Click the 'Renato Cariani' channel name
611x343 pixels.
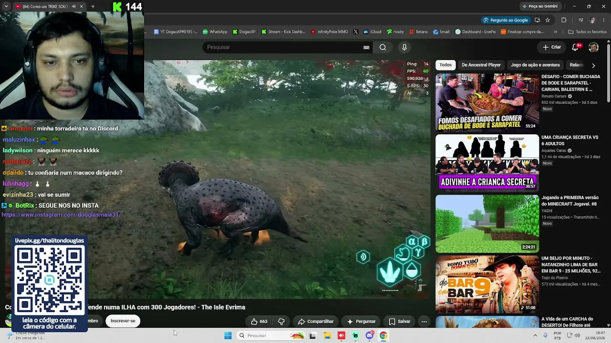click(554, 96)
